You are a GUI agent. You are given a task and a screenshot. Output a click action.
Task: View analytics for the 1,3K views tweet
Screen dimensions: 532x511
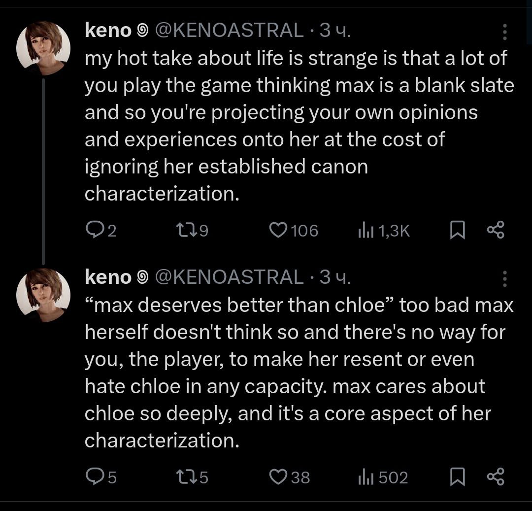364,231
